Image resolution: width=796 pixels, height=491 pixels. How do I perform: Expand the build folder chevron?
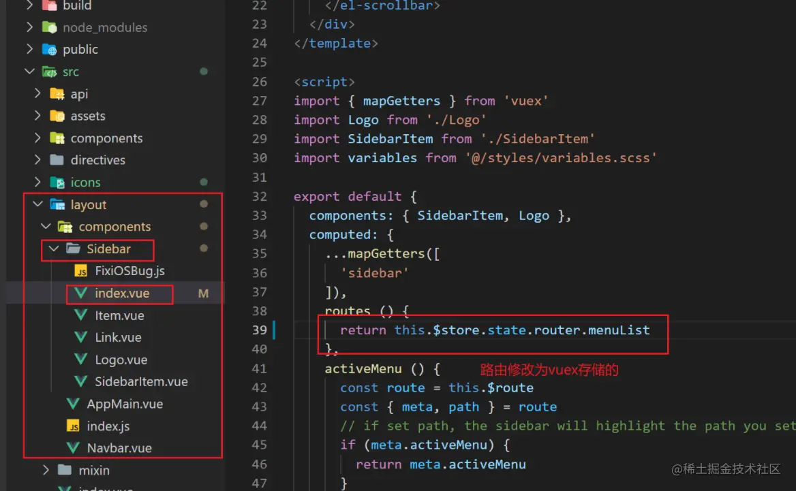(x=29, y=5)
